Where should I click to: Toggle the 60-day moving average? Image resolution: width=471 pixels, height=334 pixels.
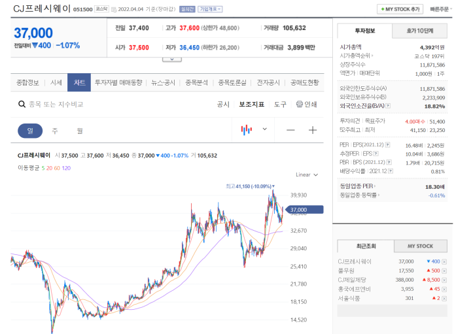[57, 168]
